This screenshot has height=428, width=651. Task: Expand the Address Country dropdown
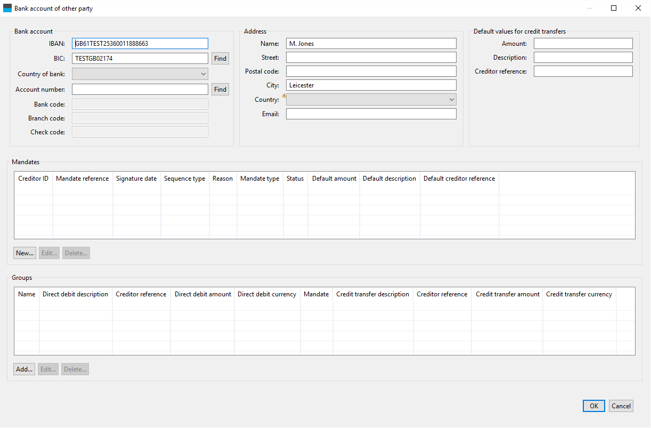(371, 100)
